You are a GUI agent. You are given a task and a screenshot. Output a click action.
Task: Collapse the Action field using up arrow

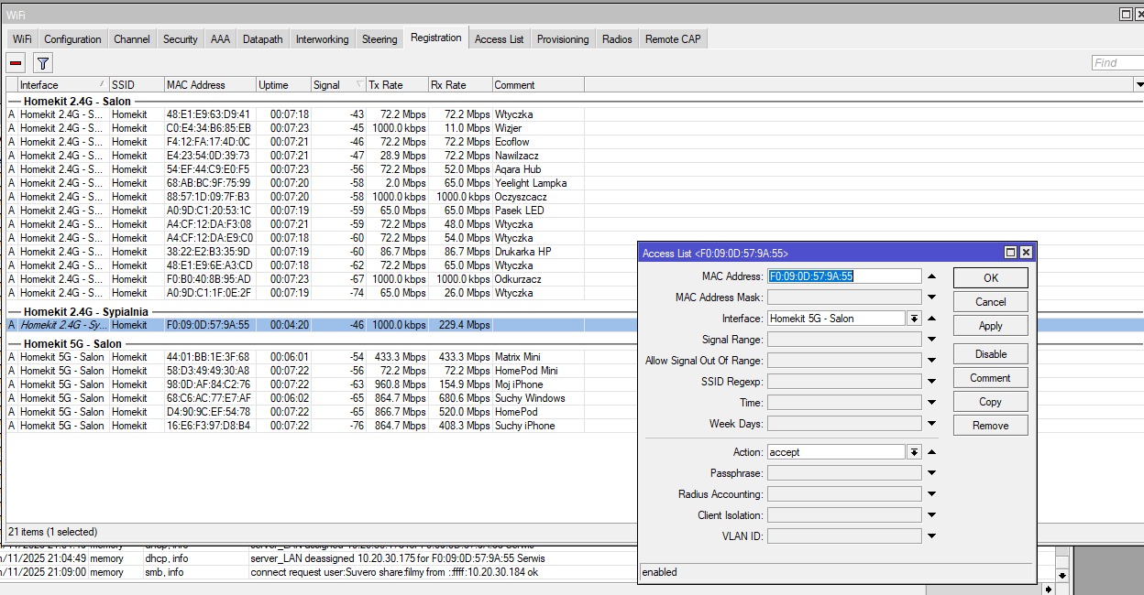coord(931,452)
